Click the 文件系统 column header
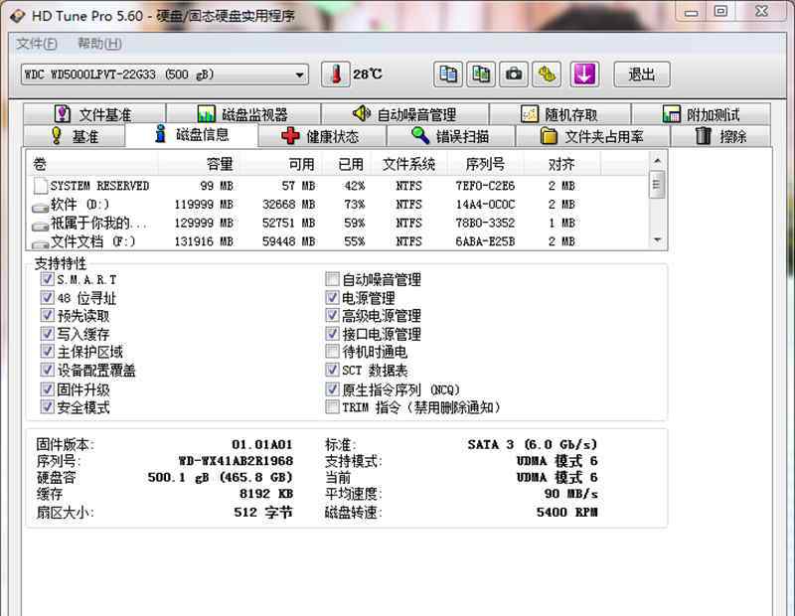 (x=408, y=164)
